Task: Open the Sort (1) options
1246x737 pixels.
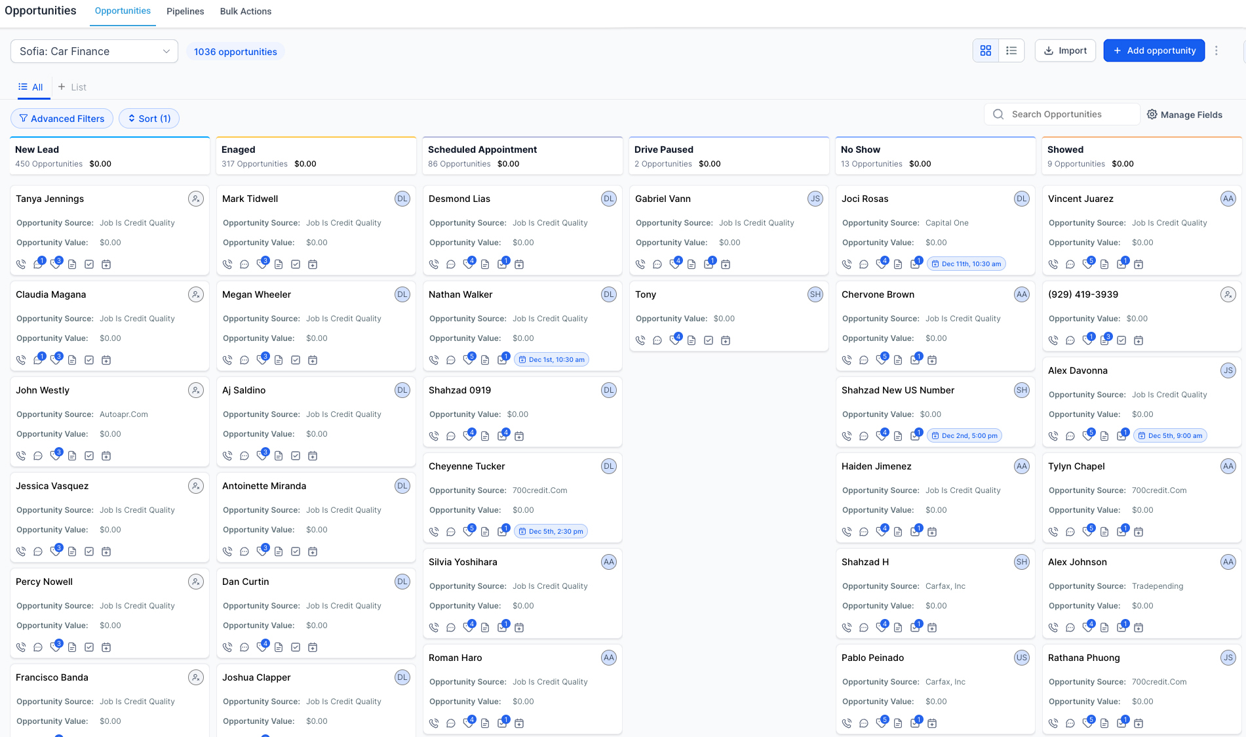Action: 149,119
